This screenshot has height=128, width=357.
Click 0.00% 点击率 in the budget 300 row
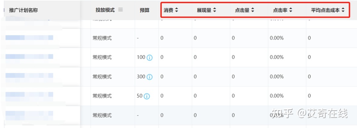pos(277,77)
